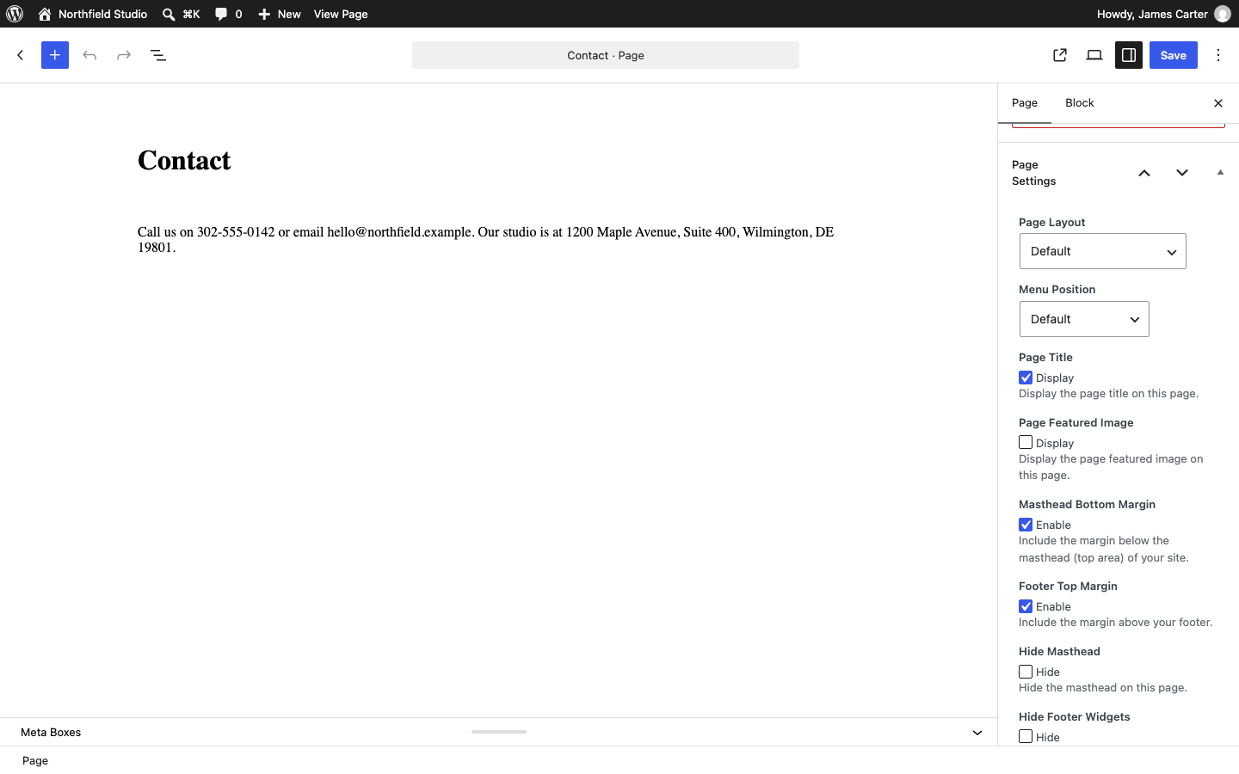Click the user avatar icon

(x=1223, y=14)
